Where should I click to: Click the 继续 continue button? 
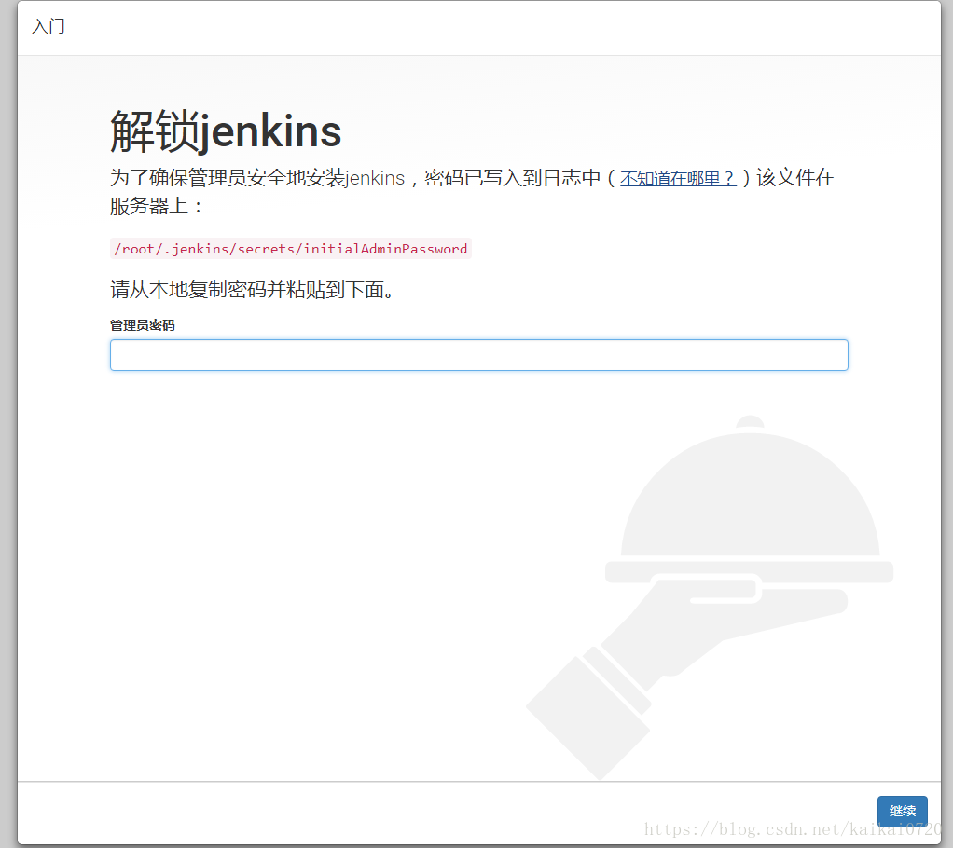[x=902, y=811]
